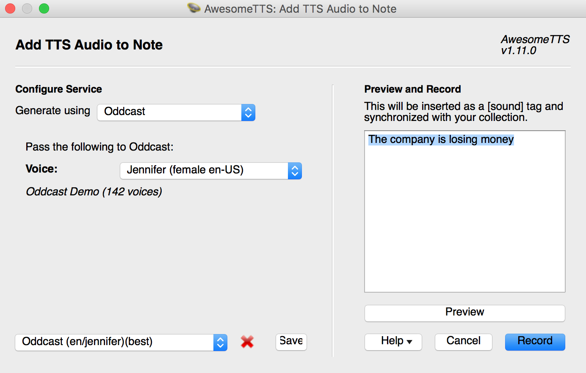
Task: Delete preset using the red X icon
Action: [x=247, y=342]
